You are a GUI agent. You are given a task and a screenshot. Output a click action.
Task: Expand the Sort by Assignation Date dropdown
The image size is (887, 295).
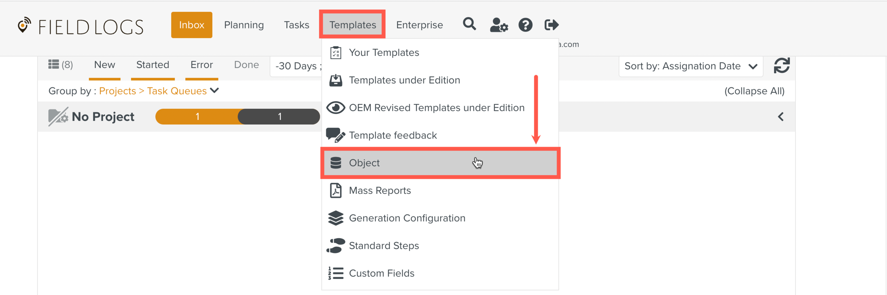point(690,66)
